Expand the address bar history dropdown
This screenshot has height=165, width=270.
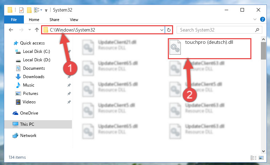(x=162, y=30)
